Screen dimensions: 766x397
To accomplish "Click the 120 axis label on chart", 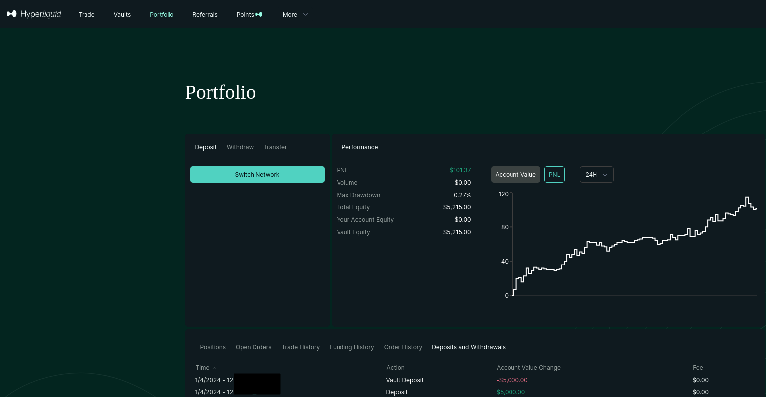I will coord(504,194).
